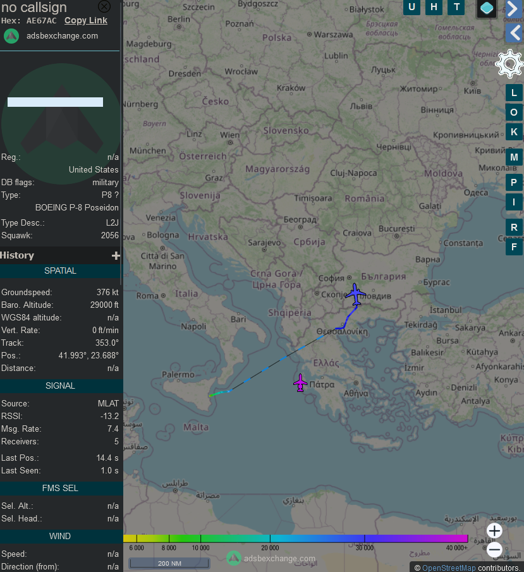The image size is (524, 572).
Task: Toggle the U button on map toolbar
Action: [x=411, y=7]
